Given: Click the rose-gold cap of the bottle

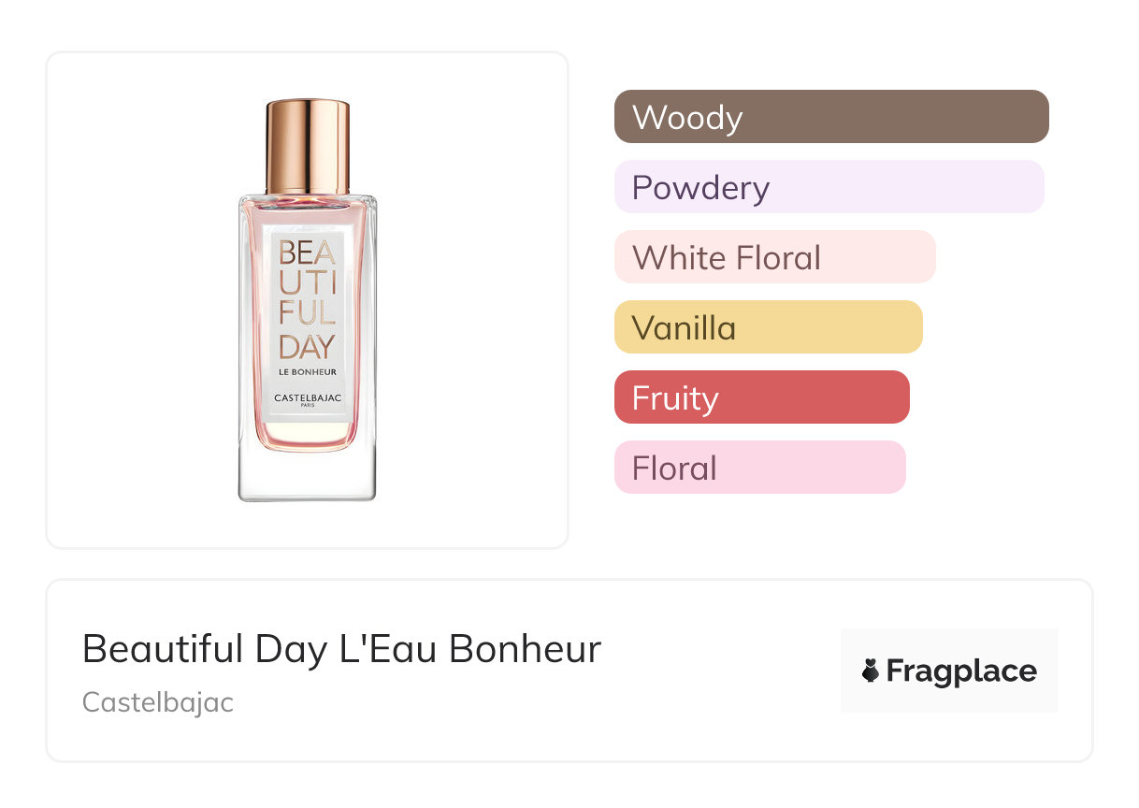Looking at the screenshot, I should [307, 145].
